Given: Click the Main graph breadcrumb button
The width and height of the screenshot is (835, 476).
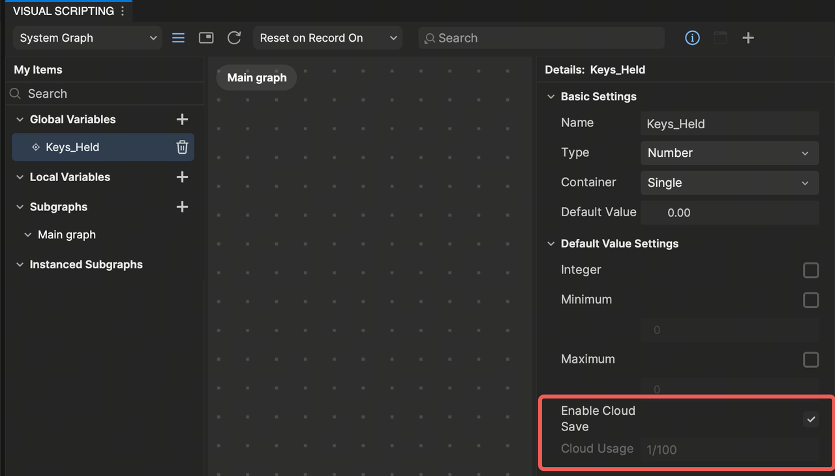Looking at the screenshot, I should tap(256, 77).
